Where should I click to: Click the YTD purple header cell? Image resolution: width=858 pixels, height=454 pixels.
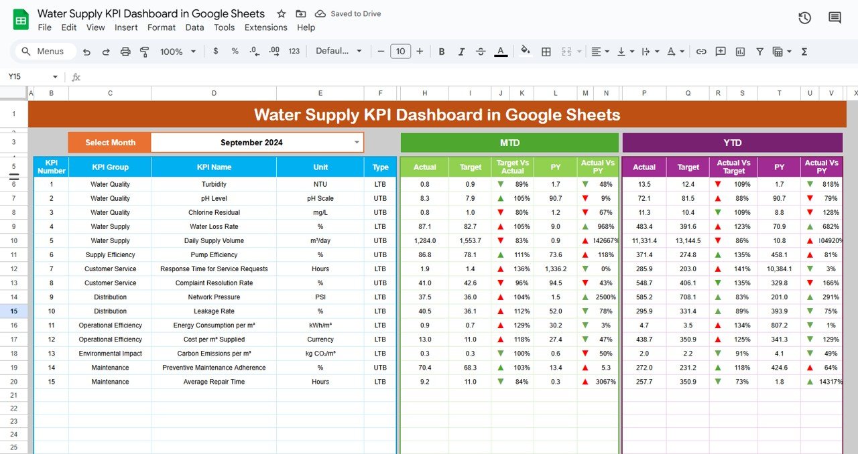[x=732, y=143]
